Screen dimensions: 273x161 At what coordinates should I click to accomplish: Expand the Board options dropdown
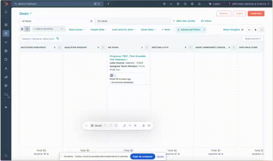253,39
